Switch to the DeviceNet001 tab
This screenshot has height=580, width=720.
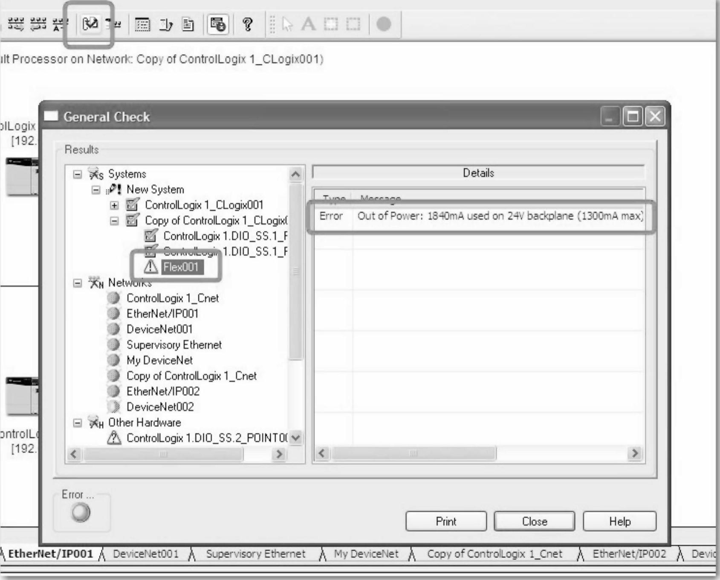[146, 554]
